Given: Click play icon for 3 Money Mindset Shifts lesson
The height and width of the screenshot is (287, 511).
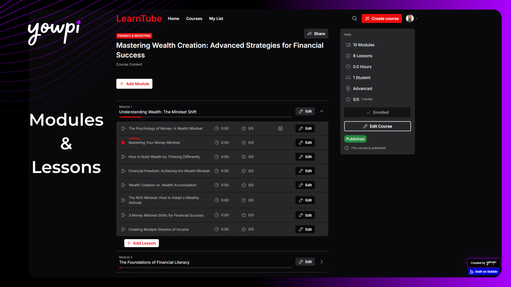Looking at the screenshot, I should 123,215.
